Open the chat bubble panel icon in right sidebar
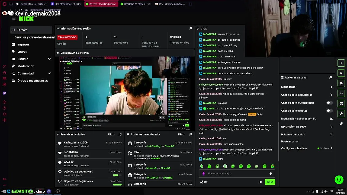Screen dimensions: 347x195 click(341, 83)
